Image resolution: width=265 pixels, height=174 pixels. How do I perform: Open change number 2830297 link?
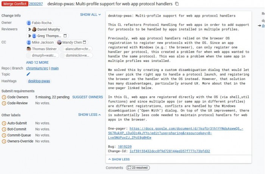pyautogui.click(x=36, y=4)
